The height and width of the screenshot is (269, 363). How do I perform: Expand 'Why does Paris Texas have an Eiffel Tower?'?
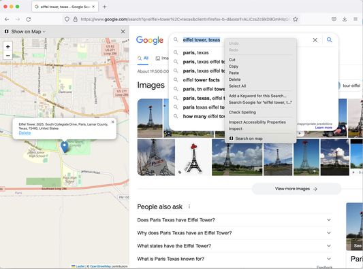234,233
